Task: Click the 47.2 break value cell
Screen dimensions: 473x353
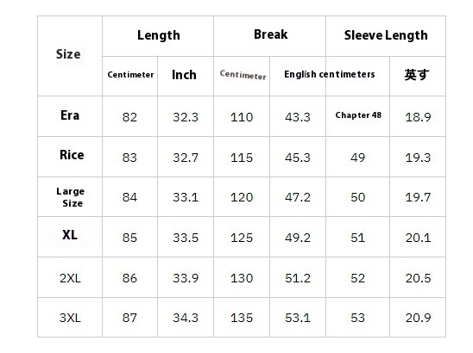Action: point(298,197)
